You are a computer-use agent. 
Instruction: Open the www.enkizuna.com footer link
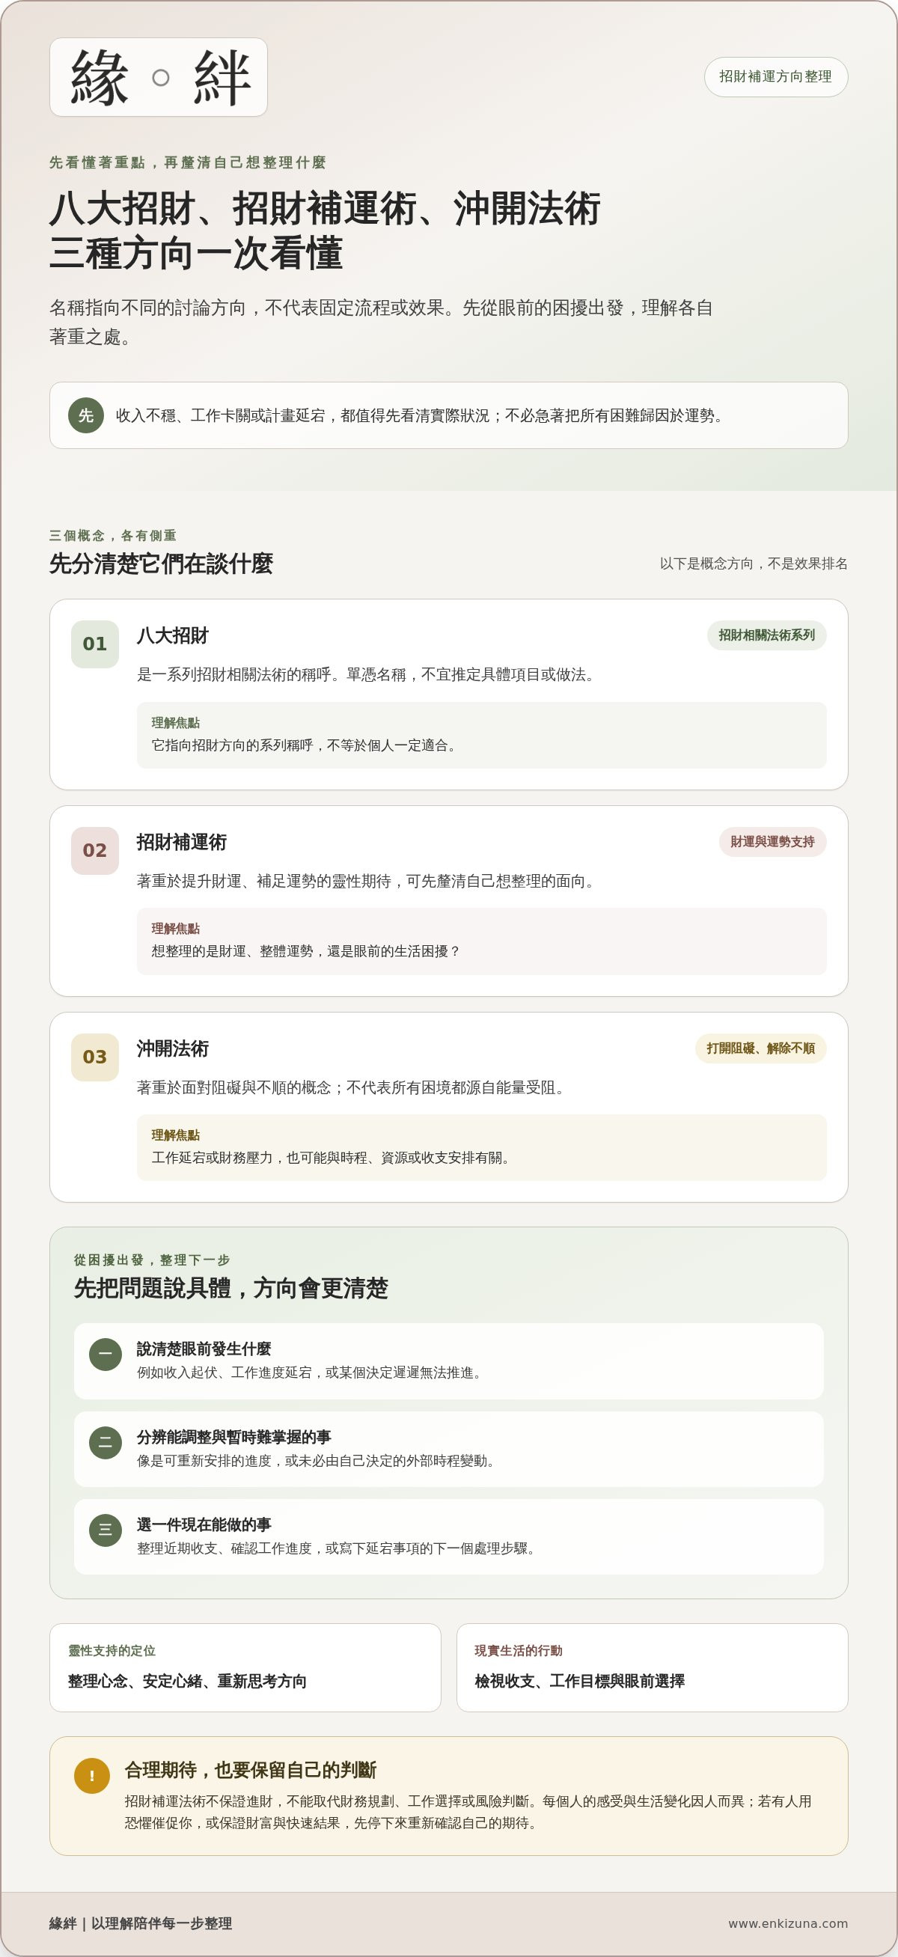pyautogui.click(x=788, y=1923)
